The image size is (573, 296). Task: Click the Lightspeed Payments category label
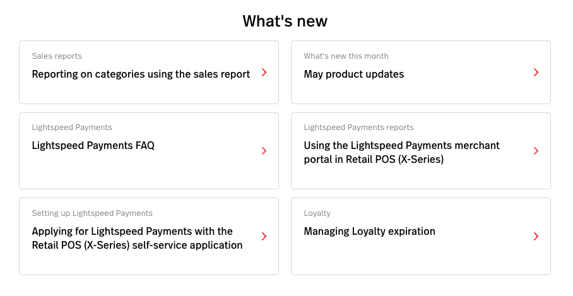click(x=72, y=127)
